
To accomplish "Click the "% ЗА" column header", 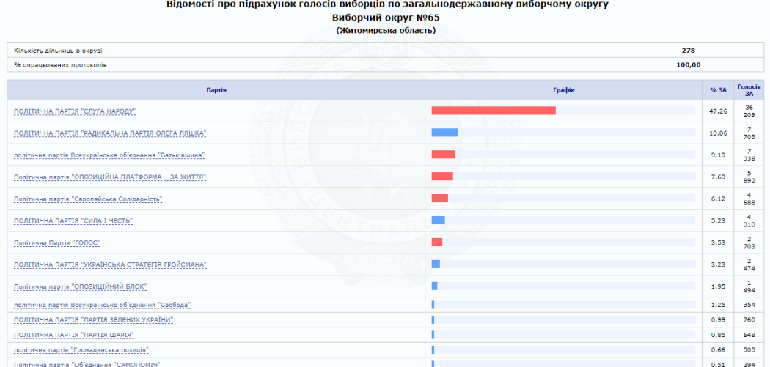I will pyautogui.click(x=718, y=90).
